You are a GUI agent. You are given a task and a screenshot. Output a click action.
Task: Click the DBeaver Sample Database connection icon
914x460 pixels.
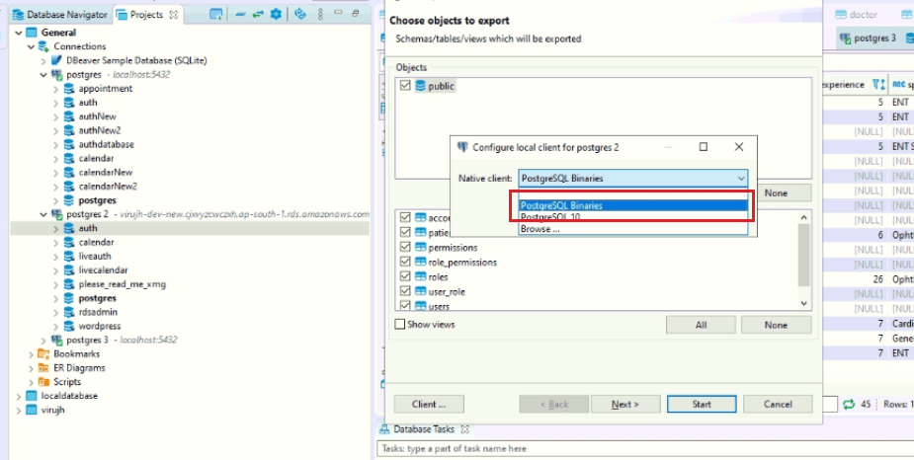coord(56,60)
